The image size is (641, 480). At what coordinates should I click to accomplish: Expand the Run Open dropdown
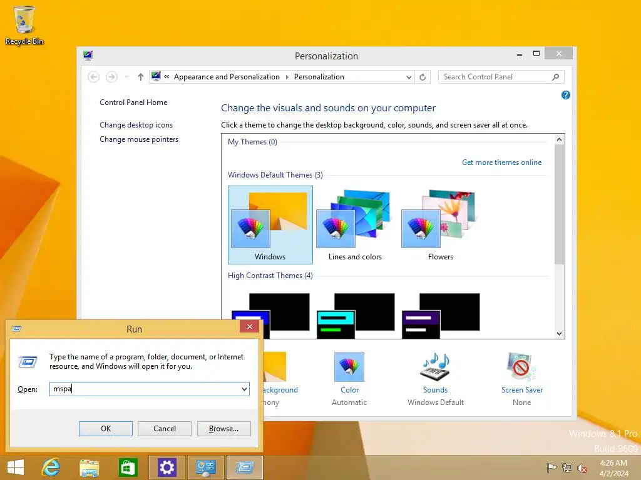pos(245,389)
